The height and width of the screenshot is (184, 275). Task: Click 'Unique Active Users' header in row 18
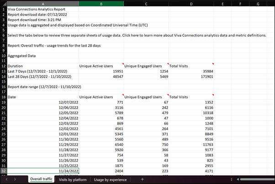point(101,97)
